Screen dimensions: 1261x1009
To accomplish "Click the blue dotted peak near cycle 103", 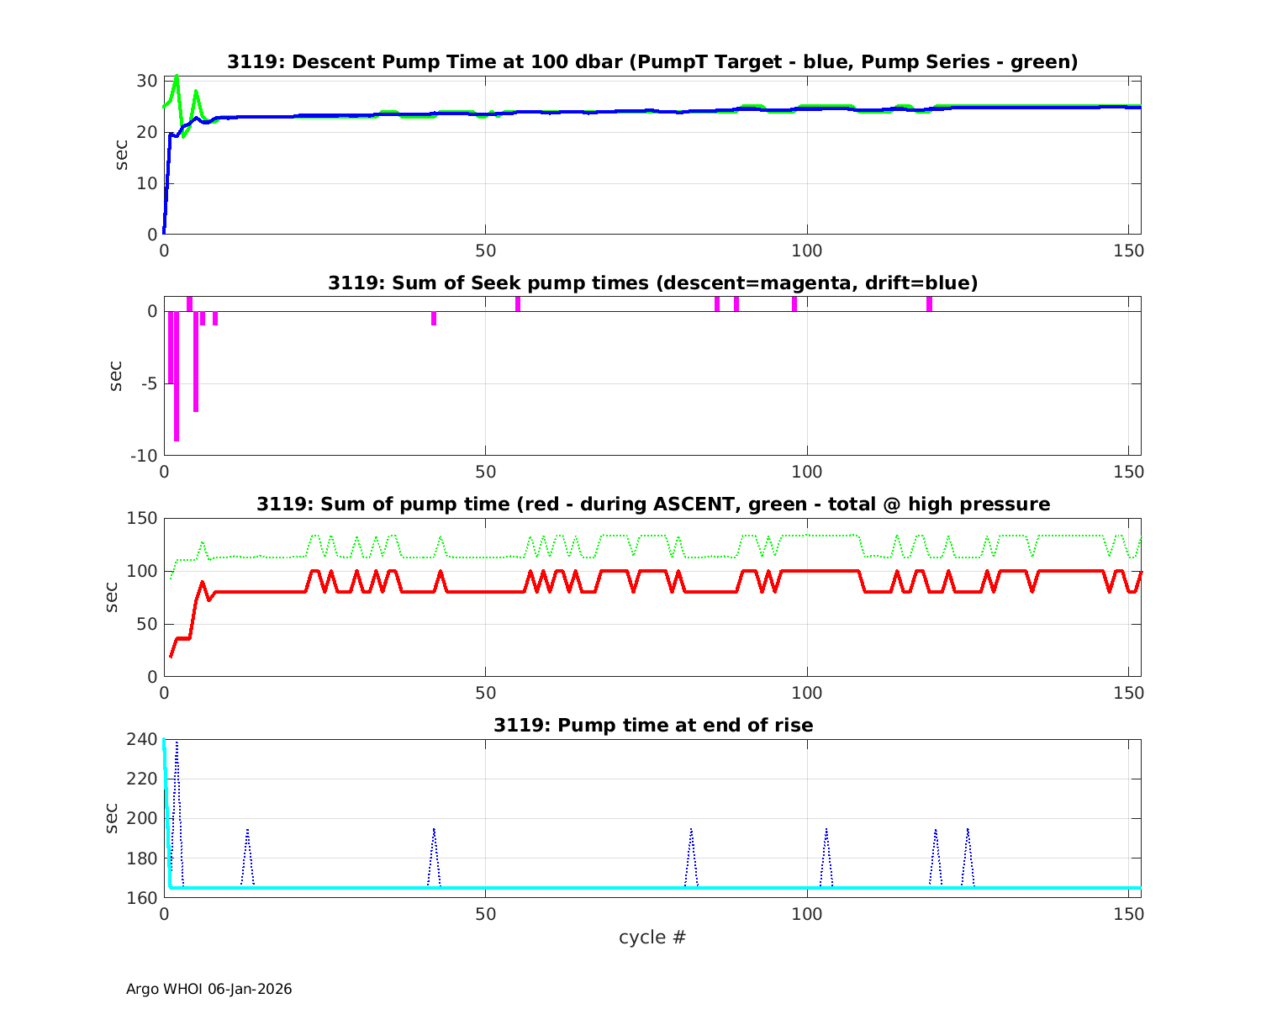I will pyautogui.click(x=826, y=832).
